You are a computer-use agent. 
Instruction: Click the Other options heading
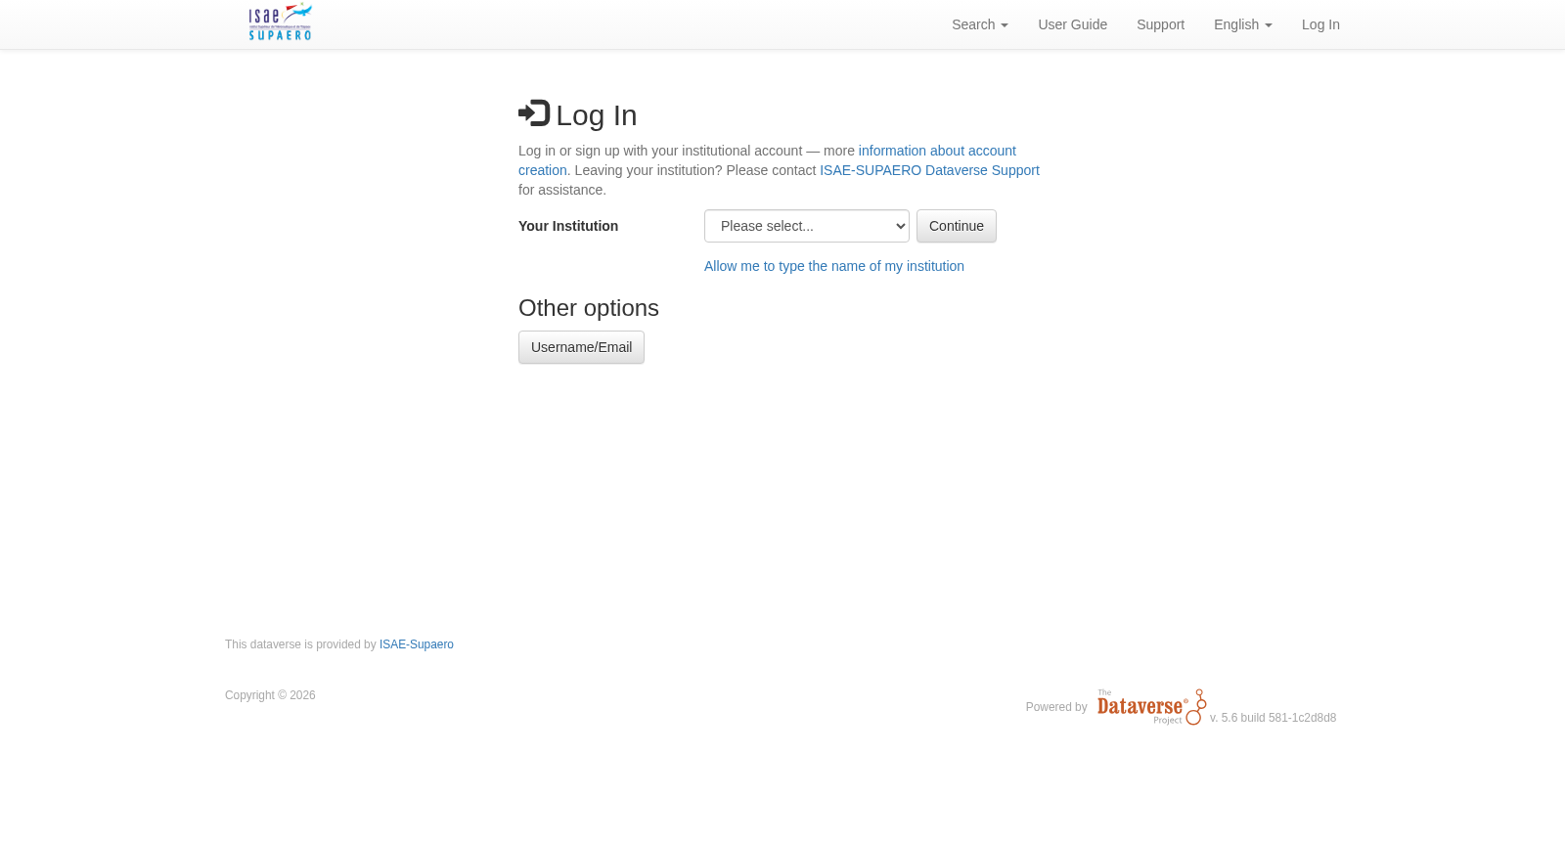(x=589, y=308)
